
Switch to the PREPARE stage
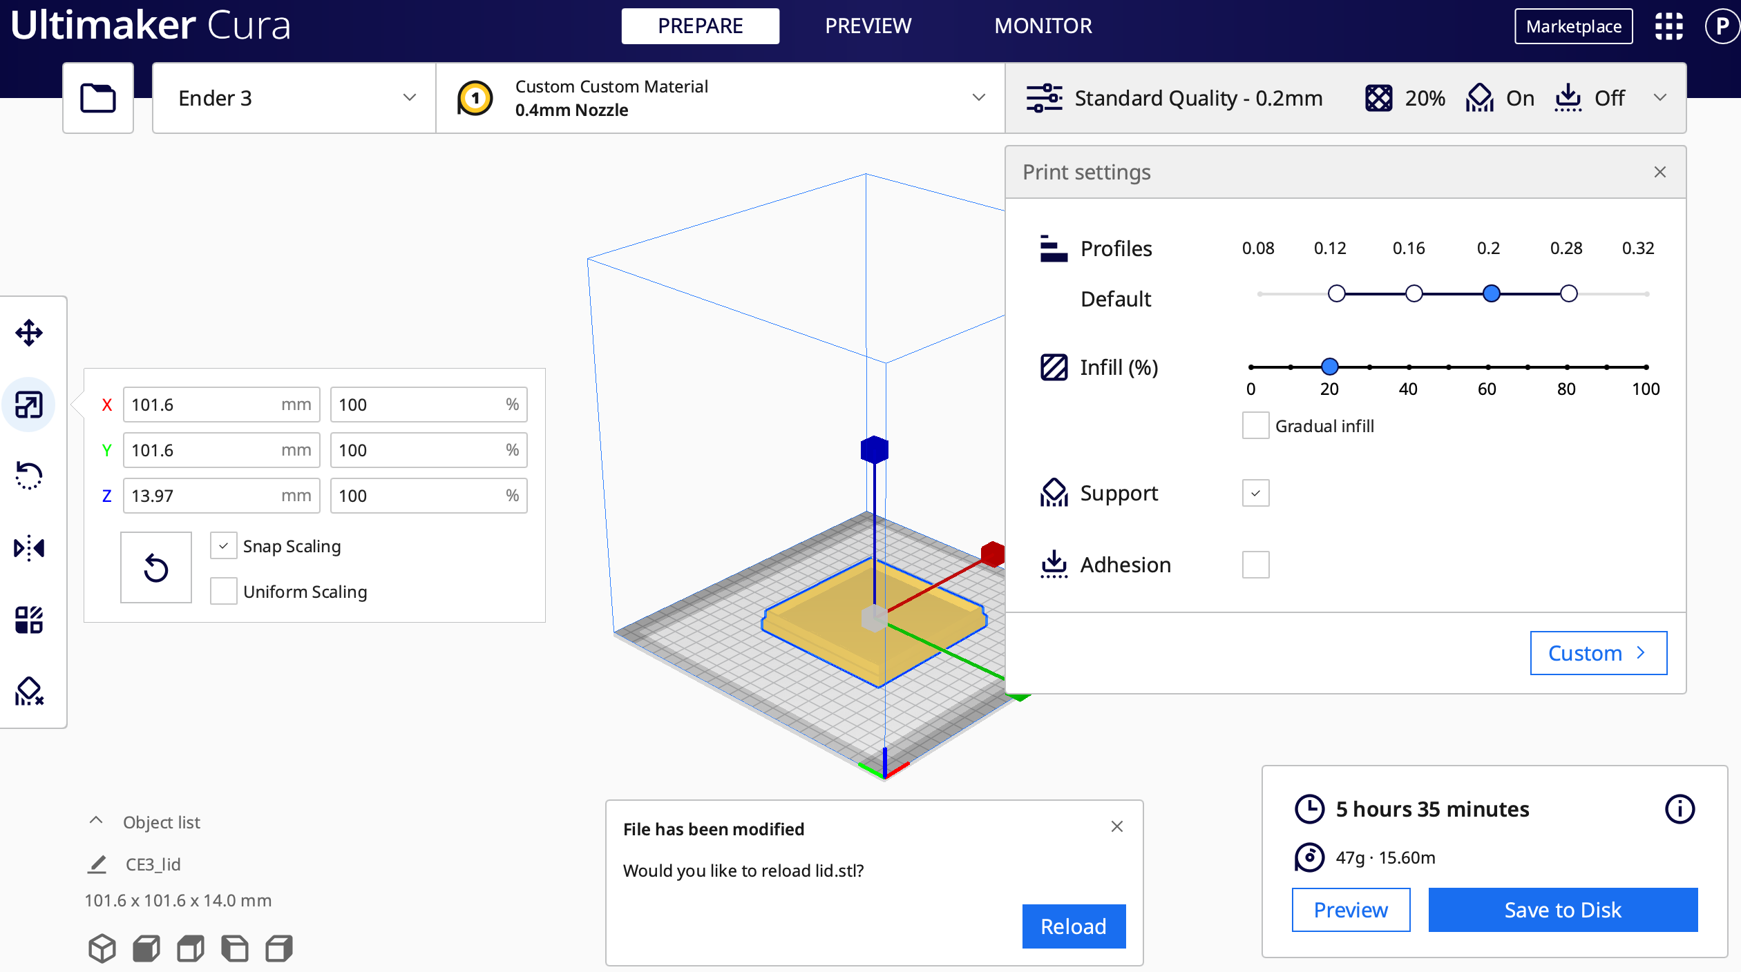click(x=701, y=26)
